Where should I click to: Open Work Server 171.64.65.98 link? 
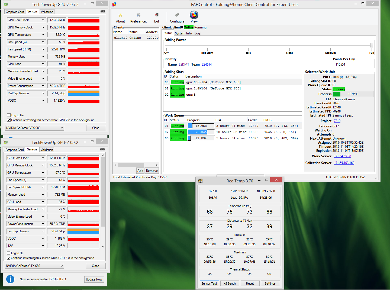pos(342,156)
